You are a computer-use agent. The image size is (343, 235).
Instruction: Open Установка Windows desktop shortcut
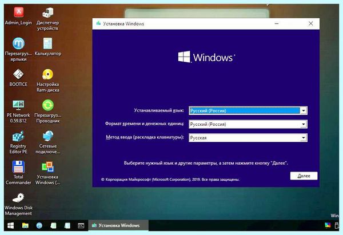[47, 173]
